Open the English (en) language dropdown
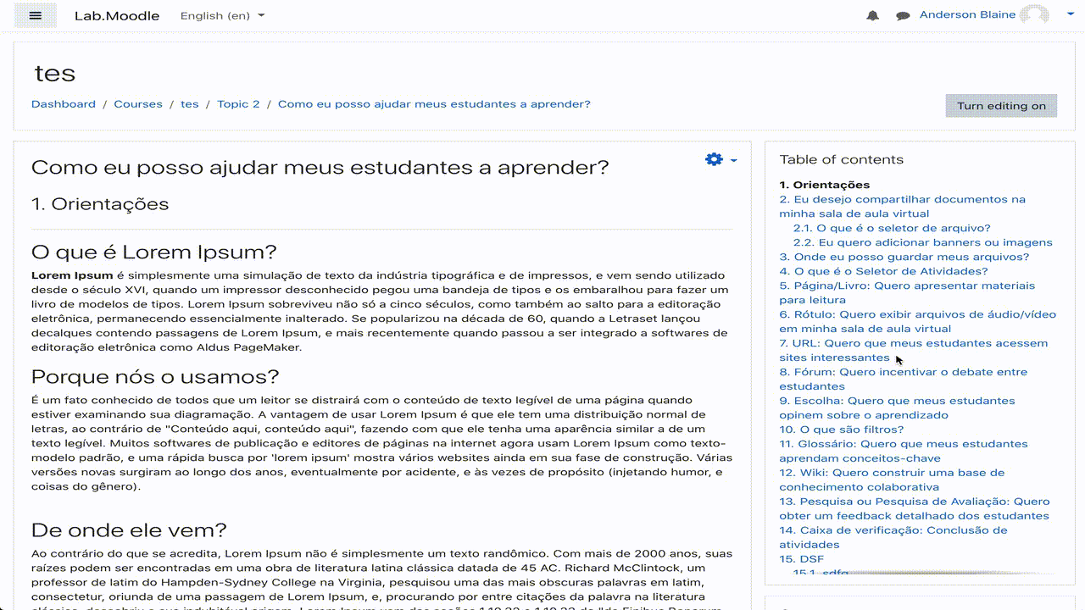The image size is (1085, 610). [x=223, y=15]
